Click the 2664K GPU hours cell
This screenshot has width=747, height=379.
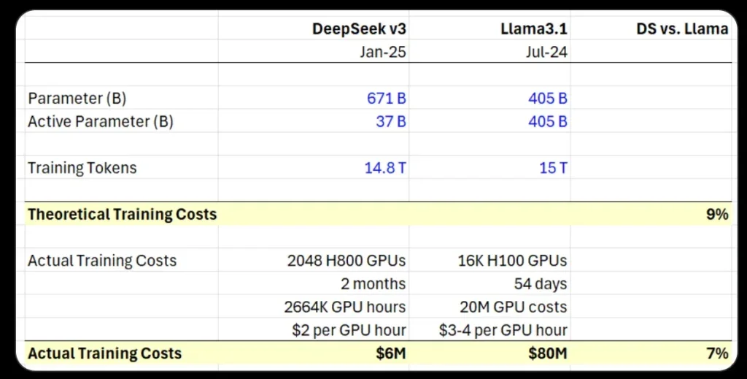[345, 307]
